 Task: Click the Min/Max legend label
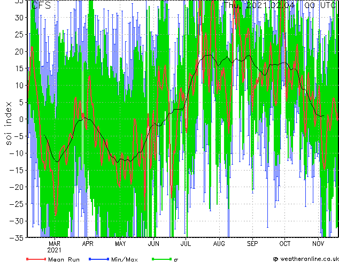[x=125, y=259]
